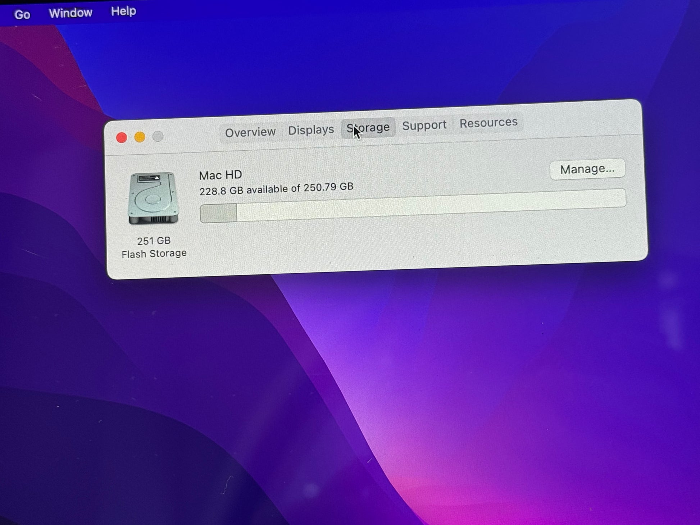Click the Mac HD hard drive icon
This screenshot has width=700, height=525.
pyautogui.click(x=154, y=198)
